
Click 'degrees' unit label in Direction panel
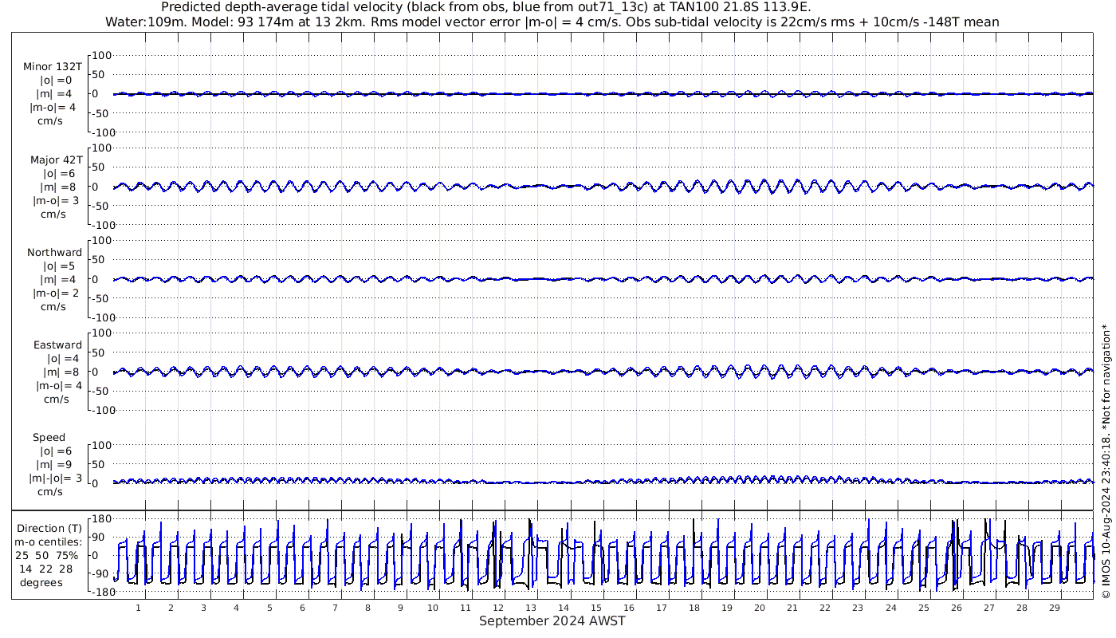point(41,582)
